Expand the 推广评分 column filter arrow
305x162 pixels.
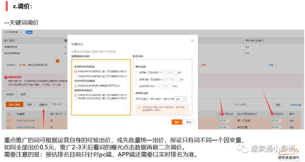65,114
